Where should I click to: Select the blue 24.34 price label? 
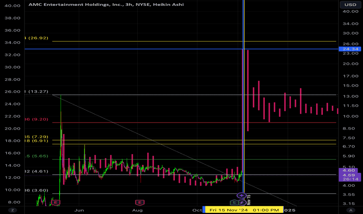click(x=350, y=49)
